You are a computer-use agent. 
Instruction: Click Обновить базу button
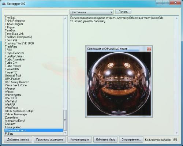[x=105, y=139]
